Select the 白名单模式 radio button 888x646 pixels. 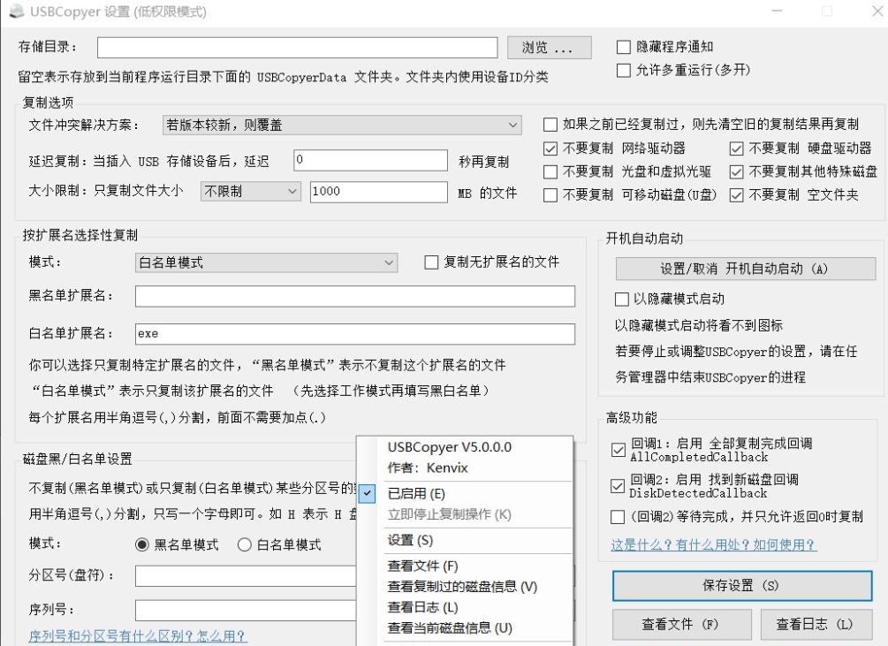click(x=246, y=545)
